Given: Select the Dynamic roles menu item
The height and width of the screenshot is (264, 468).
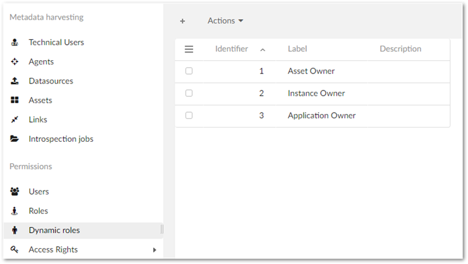Looking at the screenshot, I should 54,230.
